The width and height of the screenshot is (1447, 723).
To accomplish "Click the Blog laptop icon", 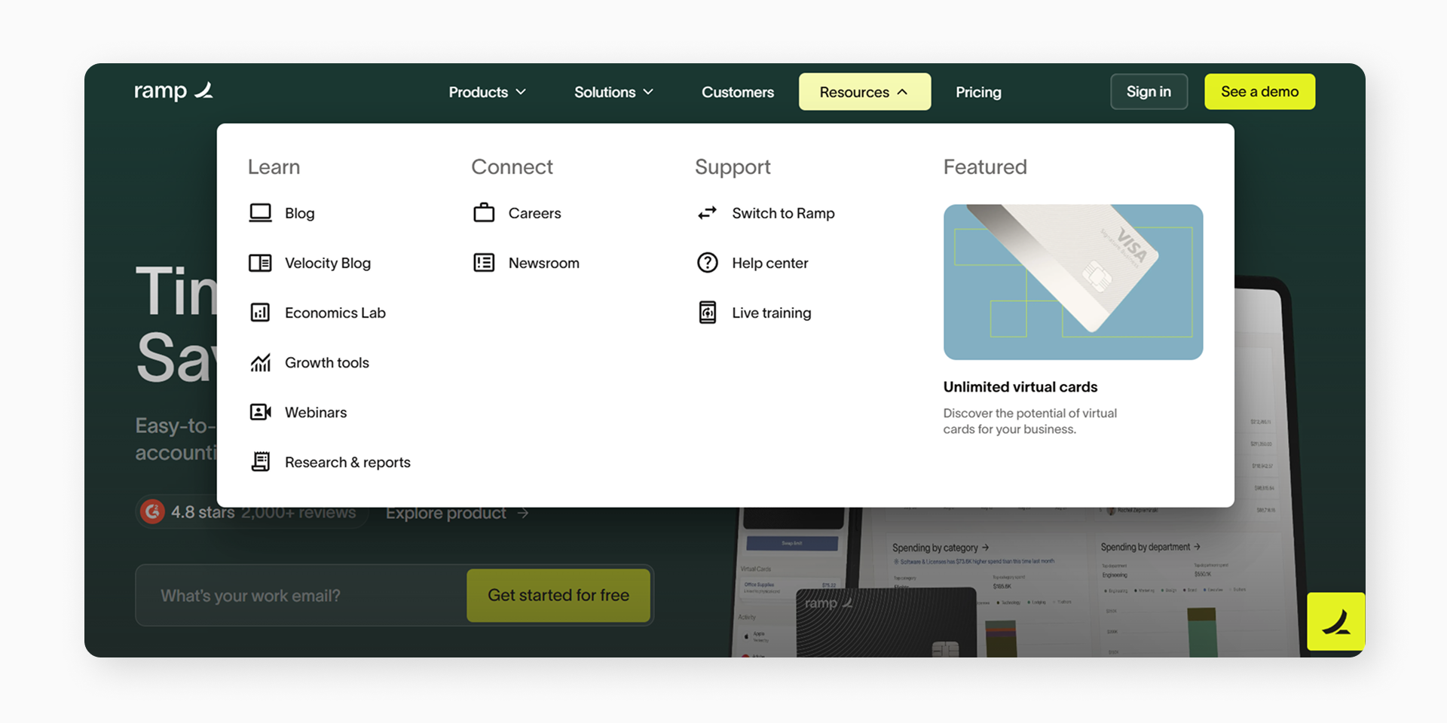I will 260,213.
